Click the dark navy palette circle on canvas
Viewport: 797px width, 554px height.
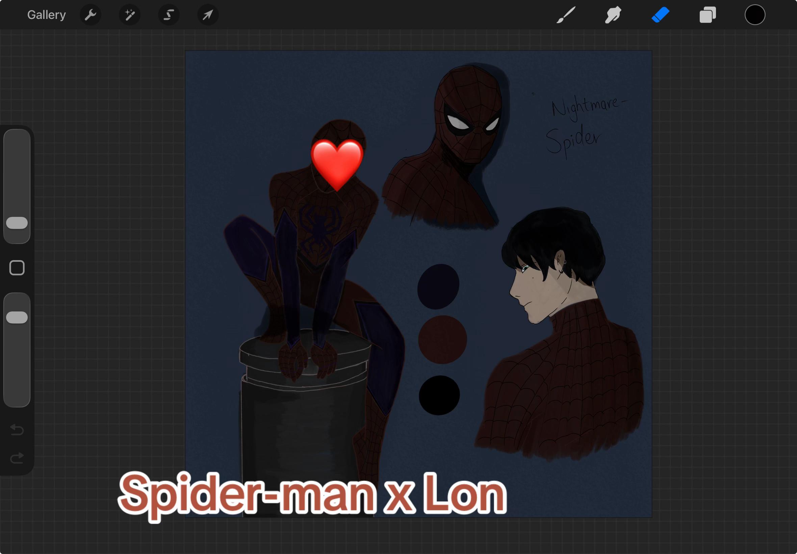pyautogui.click(x=438, y=287)
